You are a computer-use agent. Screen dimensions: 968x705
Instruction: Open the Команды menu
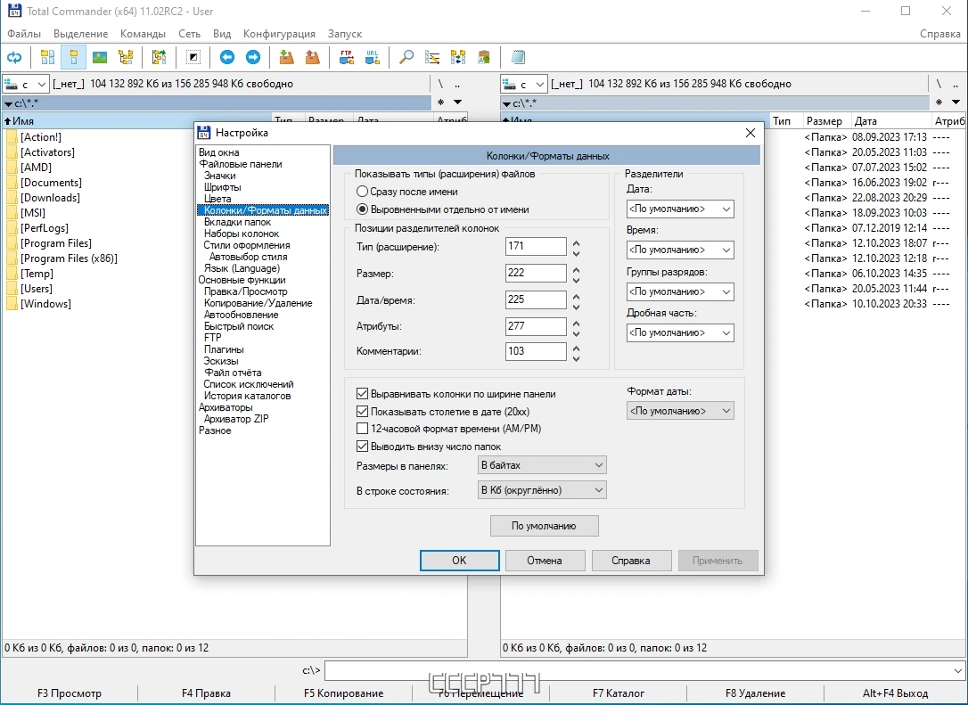click(143, 33)
